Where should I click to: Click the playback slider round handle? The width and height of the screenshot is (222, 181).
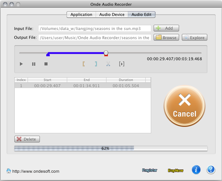click(106, 53)
